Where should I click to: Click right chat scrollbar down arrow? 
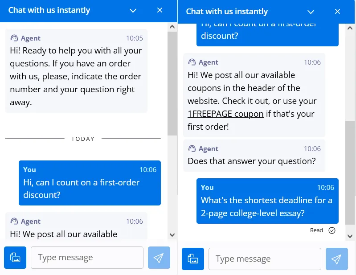(x=350, y=236)
